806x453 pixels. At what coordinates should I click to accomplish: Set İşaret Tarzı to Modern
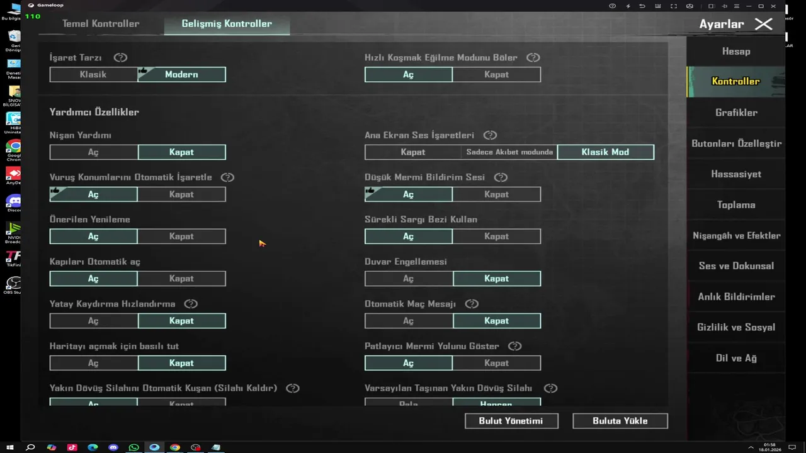coord(181,74)
